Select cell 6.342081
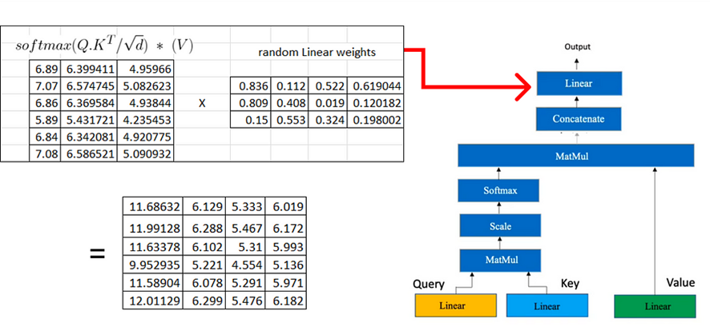 [88, 138]
